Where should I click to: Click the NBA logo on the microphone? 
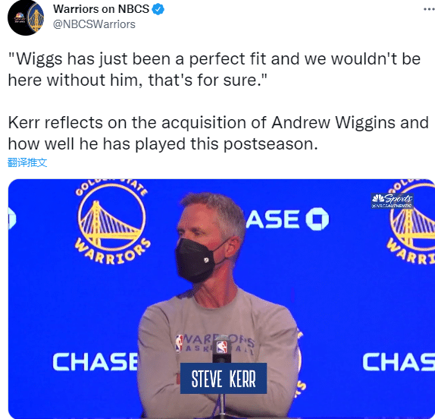[221, 347]
